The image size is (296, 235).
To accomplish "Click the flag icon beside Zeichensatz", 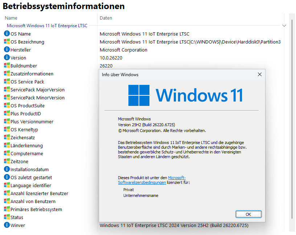I will pos(7,137).
